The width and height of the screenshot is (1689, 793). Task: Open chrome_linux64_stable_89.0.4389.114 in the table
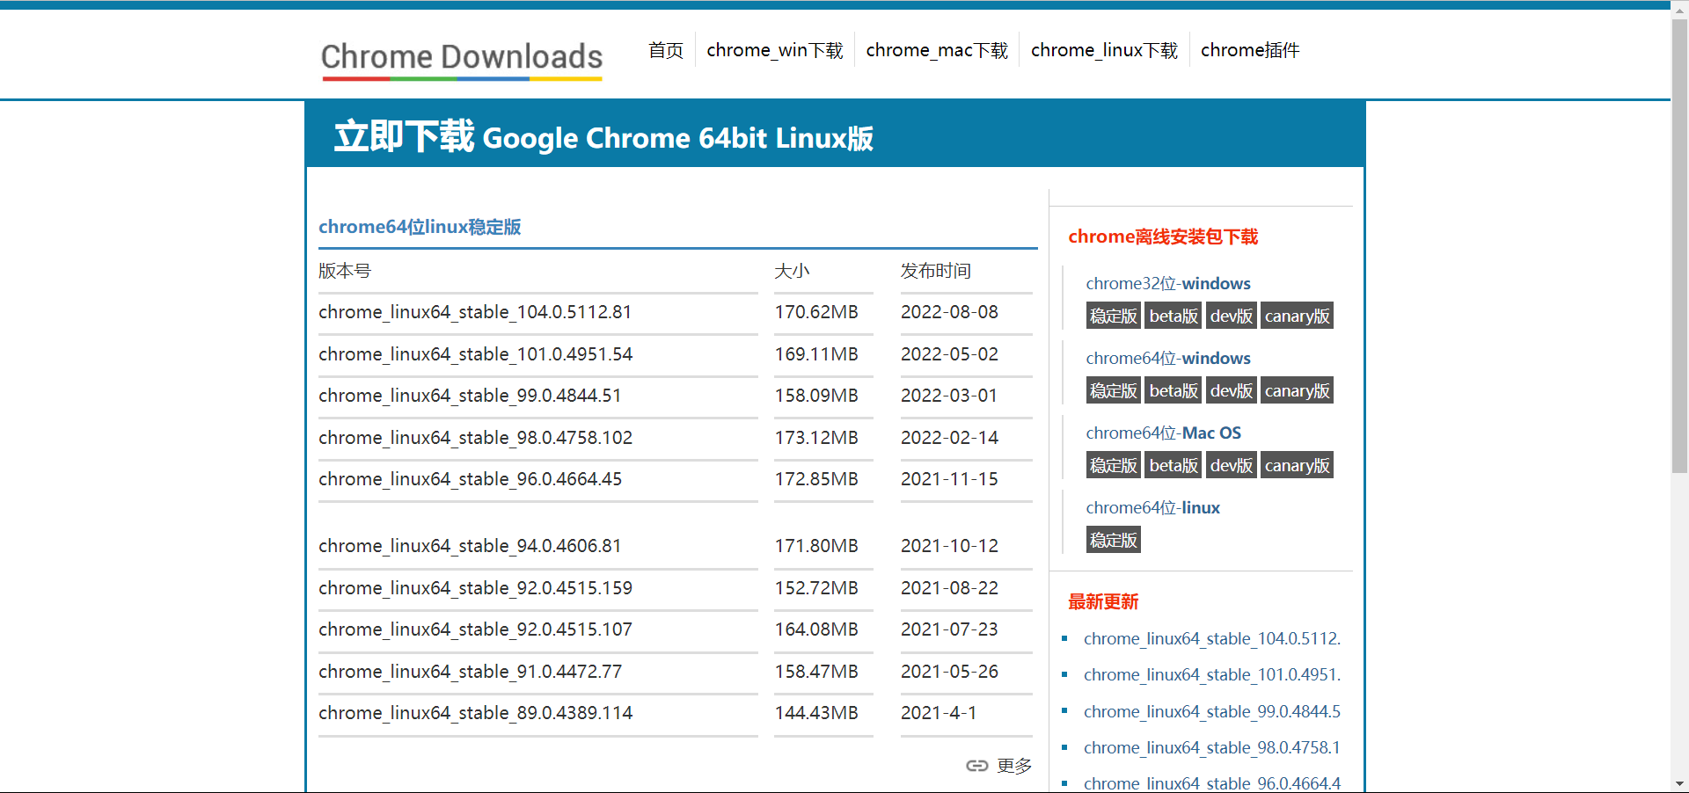click(x=475, y=713)
